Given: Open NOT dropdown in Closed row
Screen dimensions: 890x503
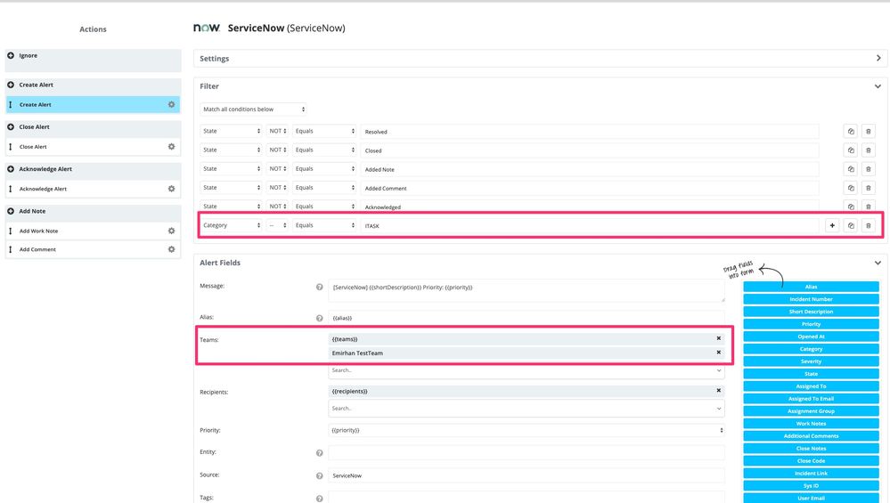Looking at the screenshot, I should 278,150.
